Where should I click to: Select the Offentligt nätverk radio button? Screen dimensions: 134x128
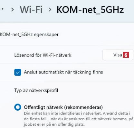coord(18,107)
